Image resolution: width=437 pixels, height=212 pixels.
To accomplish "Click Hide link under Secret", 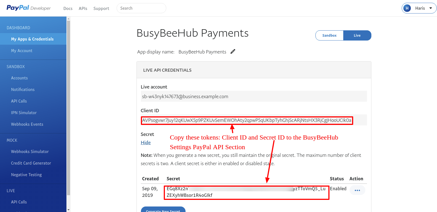I will pos(146,143).
